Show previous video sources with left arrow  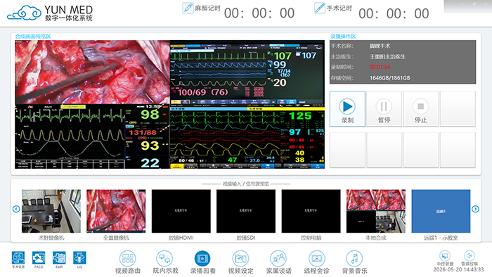(16, 209)
